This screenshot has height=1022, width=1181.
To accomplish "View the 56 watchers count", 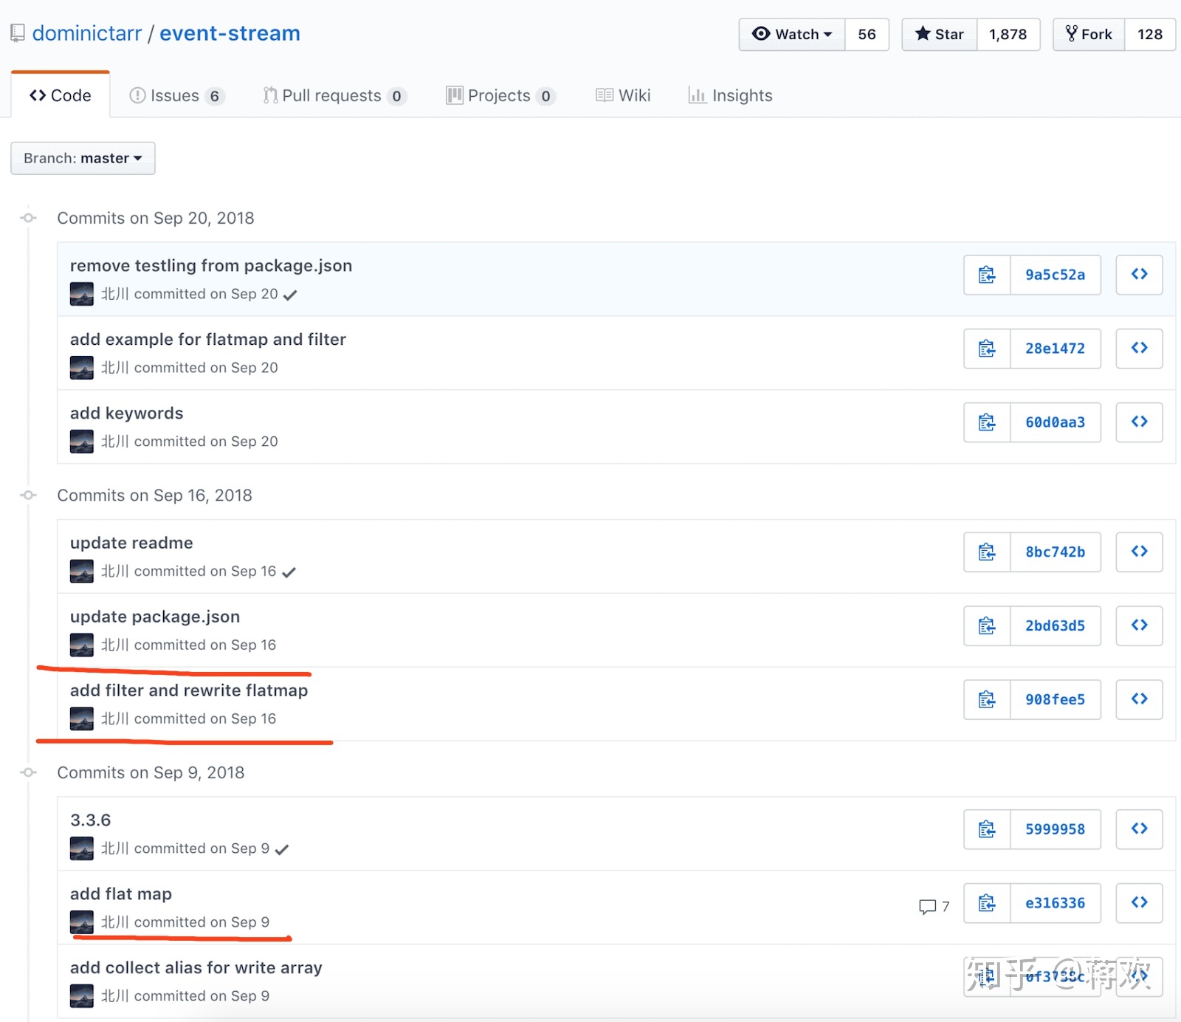I will click(x=867, y=34).
